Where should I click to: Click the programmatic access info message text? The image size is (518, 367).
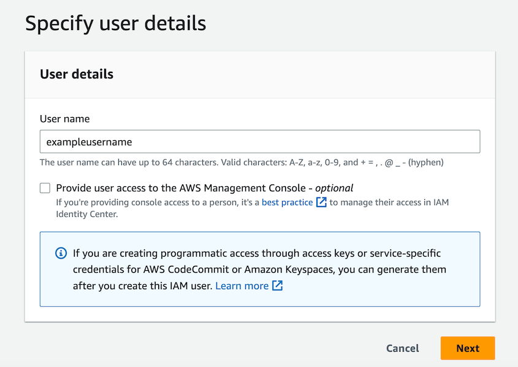pyautogui.click(x=260, y=270)
